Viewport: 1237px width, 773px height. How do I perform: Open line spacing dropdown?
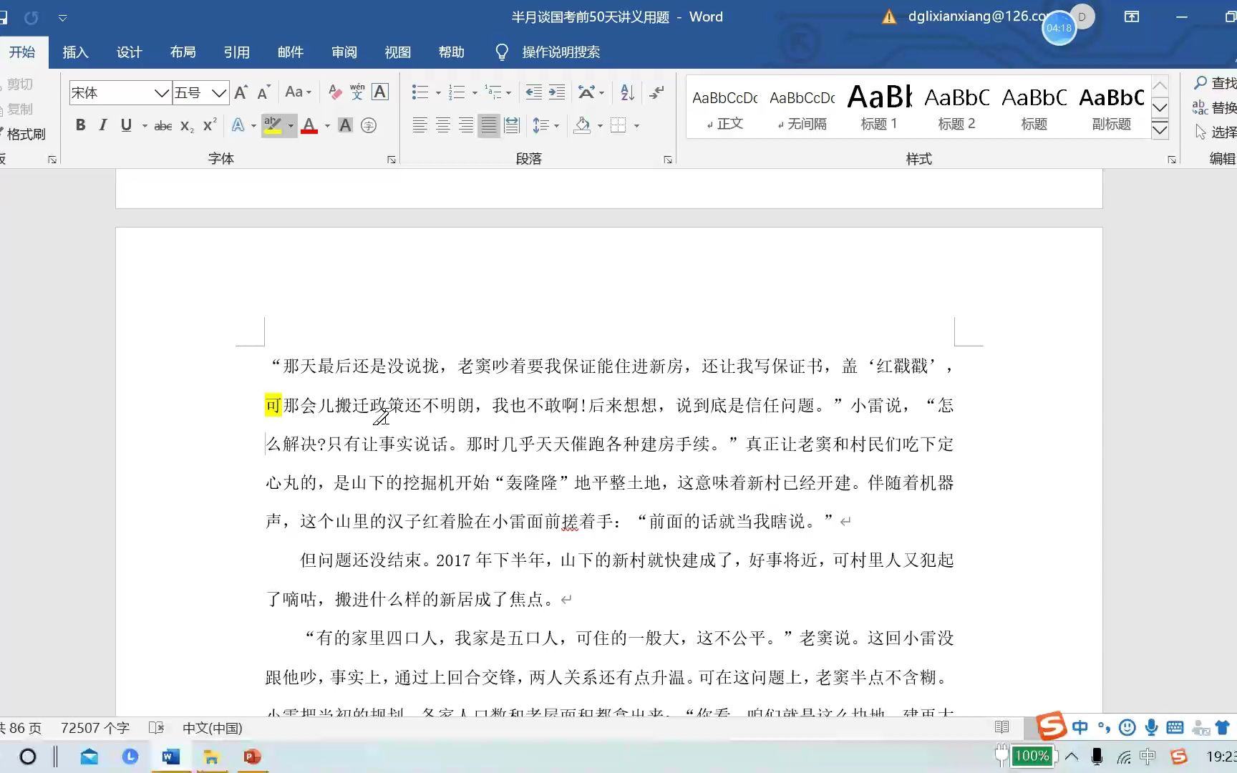tap(545, 125)
